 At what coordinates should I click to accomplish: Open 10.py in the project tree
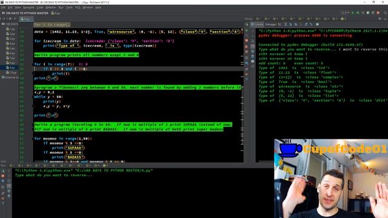12,73
